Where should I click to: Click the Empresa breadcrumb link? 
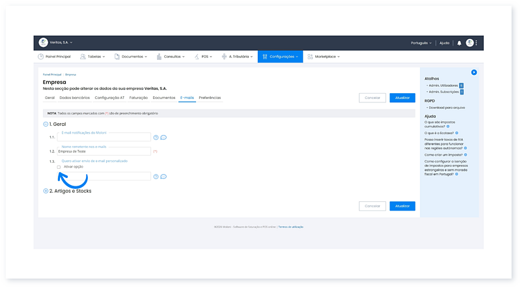(x=71, y=74)
